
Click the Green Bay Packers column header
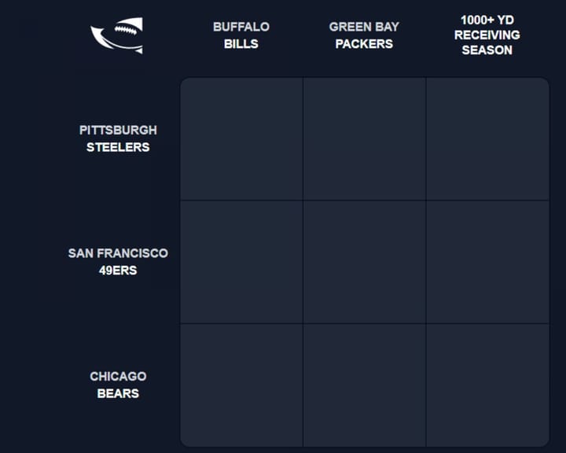[x=364, y=35]
